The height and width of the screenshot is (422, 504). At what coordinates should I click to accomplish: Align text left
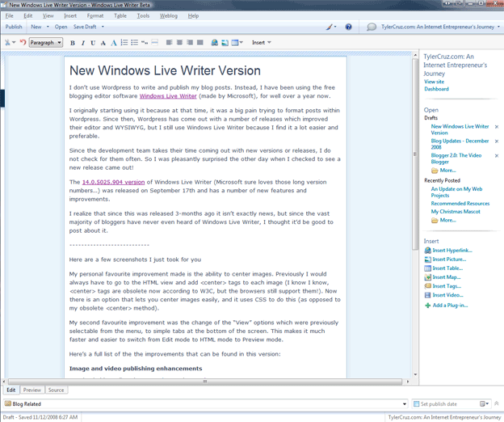click(169, 43)
